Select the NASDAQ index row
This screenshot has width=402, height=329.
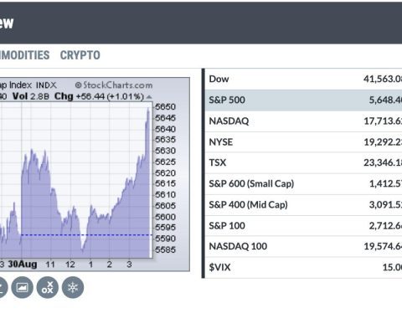pyautogui.click(x=303, y=121)
